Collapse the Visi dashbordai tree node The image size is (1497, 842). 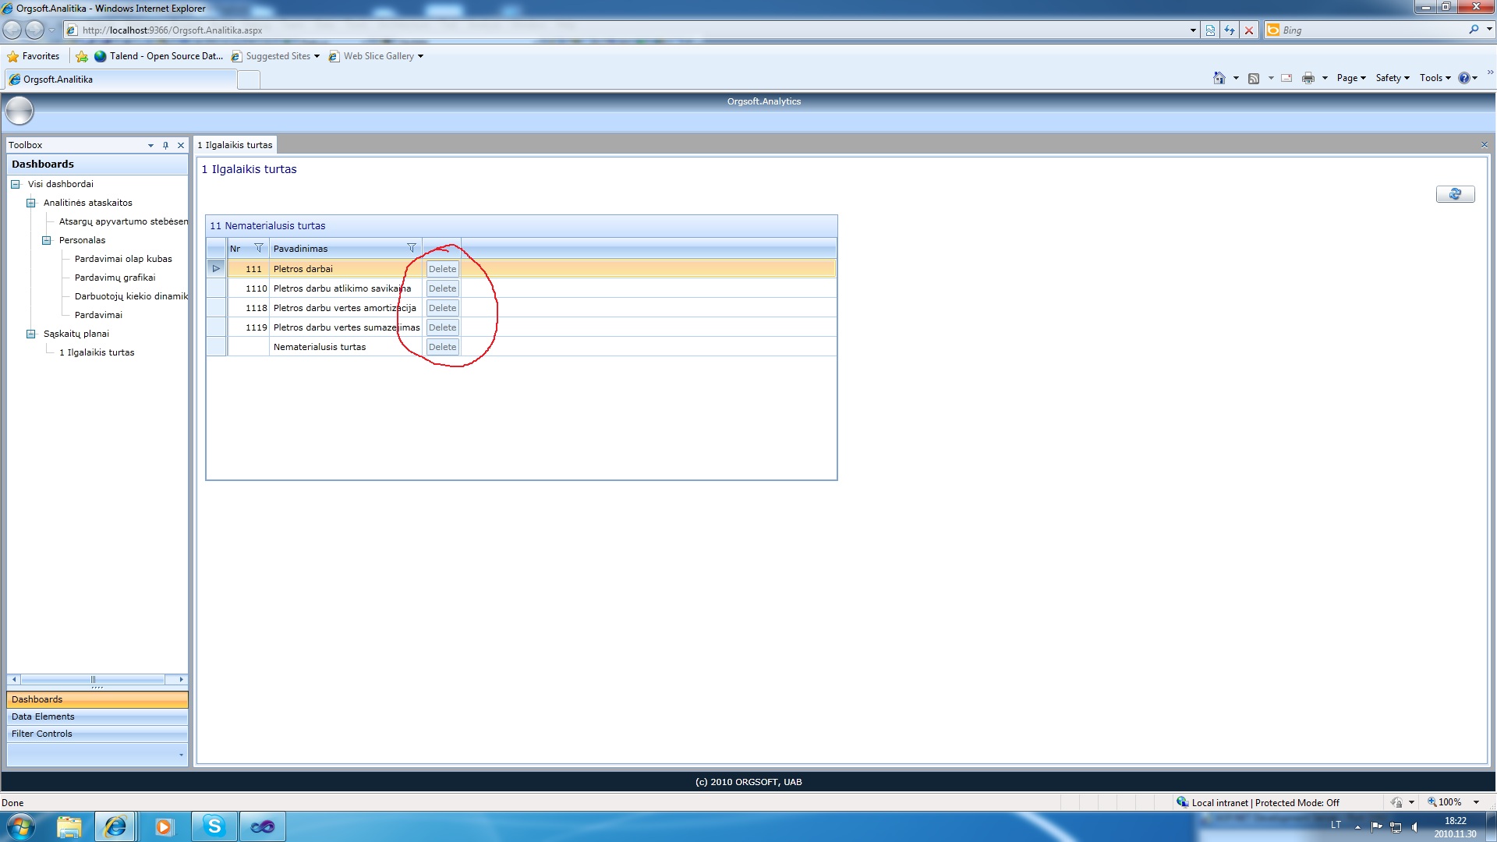(16, 184)
